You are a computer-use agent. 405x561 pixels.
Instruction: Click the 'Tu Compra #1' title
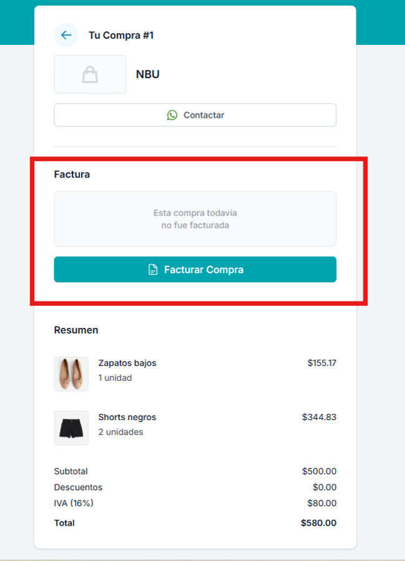pyautogui.click(x=121, y=36)
